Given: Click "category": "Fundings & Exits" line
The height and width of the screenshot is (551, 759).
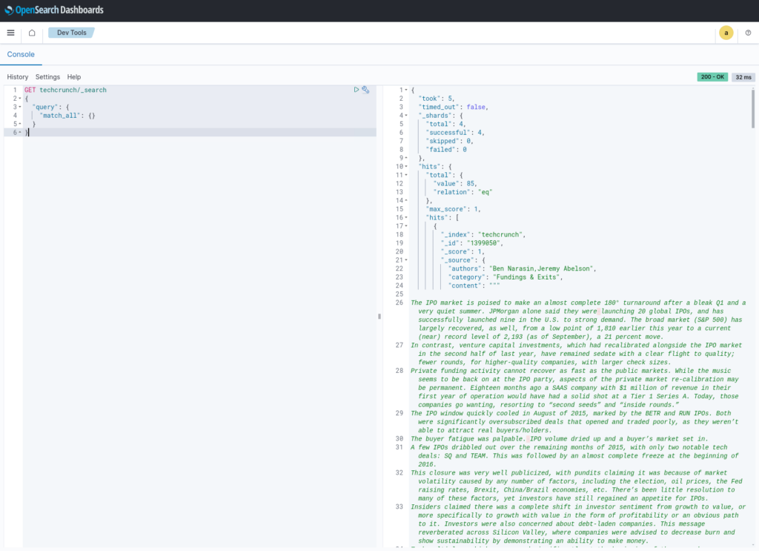Looking at the screenshot, I should point(506,277).
